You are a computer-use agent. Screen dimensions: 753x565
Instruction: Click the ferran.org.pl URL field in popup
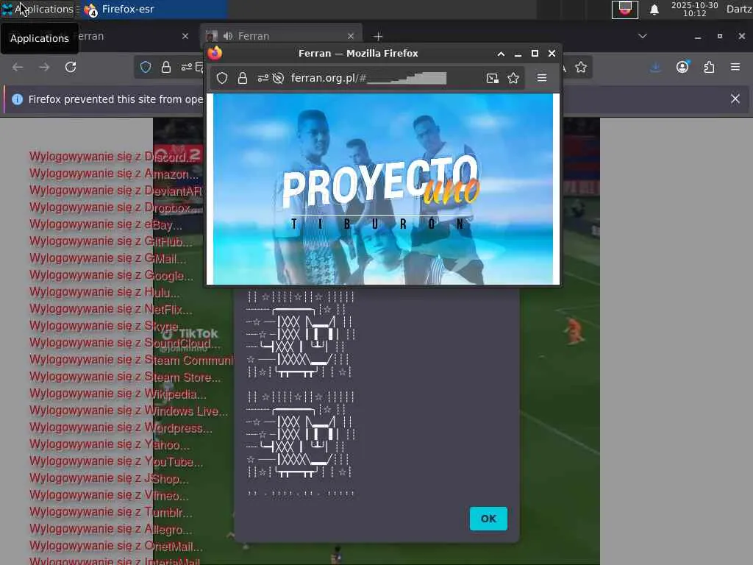point(369,78)
